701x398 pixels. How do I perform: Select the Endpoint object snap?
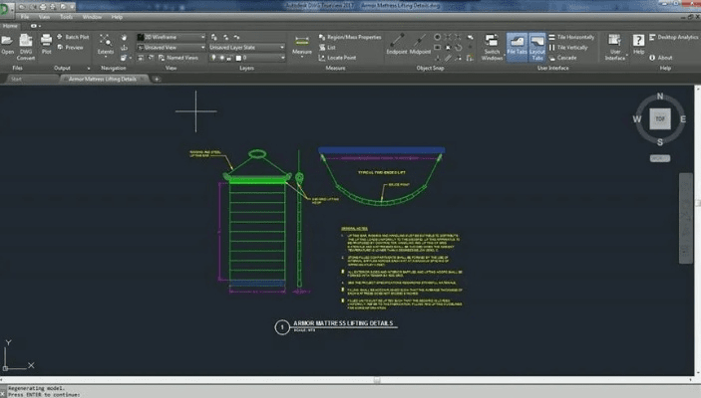coord(396,42)
